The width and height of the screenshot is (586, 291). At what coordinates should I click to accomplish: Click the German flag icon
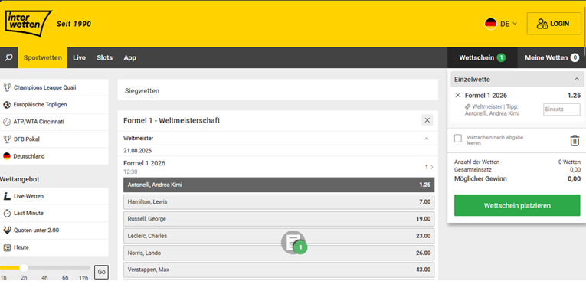coord(491,24)
